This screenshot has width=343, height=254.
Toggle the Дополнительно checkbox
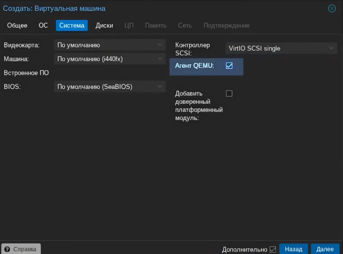pyautogui.click(x=273, y=249)
